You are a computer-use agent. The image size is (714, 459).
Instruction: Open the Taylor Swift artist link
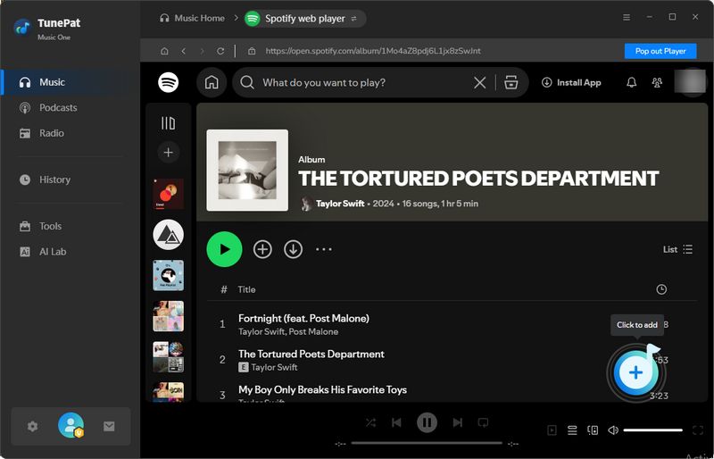[x=340, y=204]
